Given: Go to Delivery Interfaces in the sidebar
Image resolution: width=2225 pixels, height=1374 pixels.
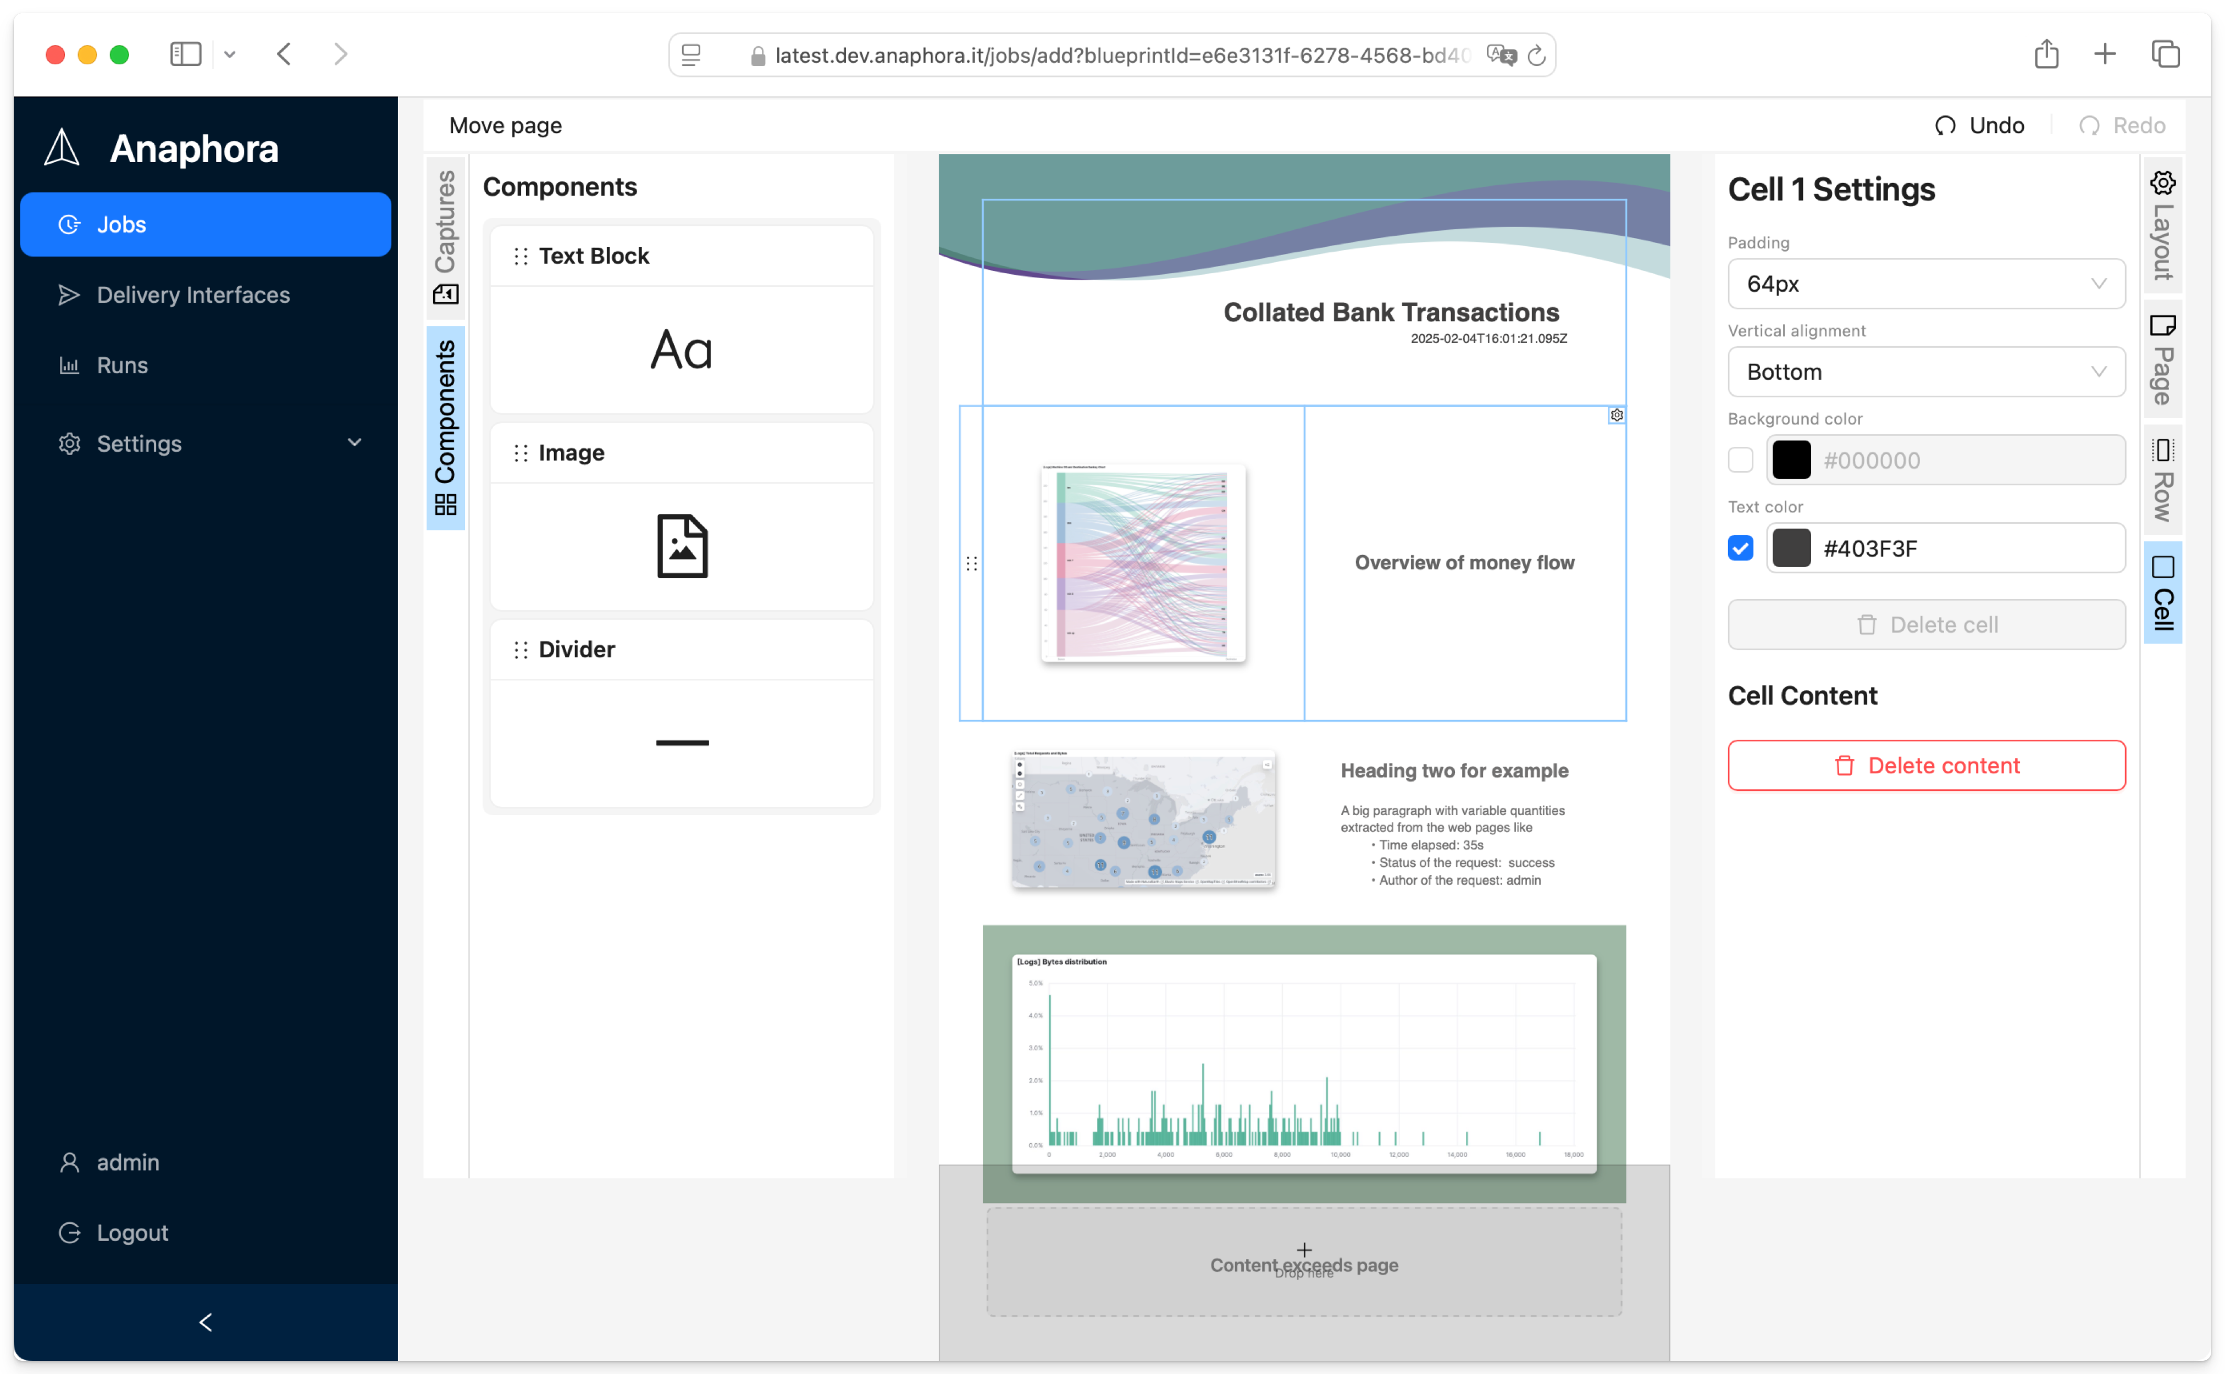Looking at the screenshot, I should [192, 295].
